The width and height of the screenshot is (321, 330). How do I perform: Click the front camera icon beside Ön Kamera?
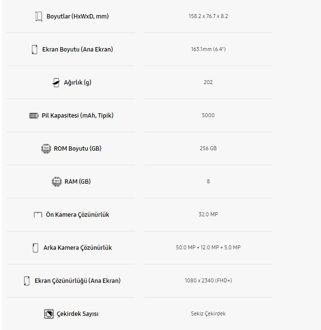tap(38, 215)
